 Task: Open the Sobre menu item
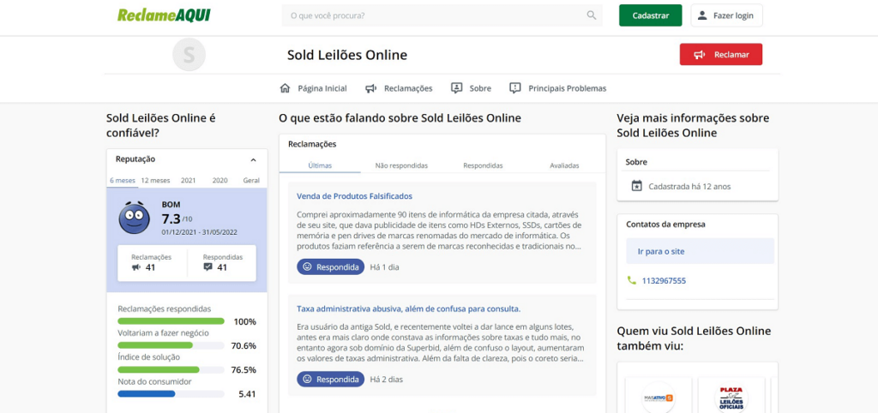pos(472,88)
